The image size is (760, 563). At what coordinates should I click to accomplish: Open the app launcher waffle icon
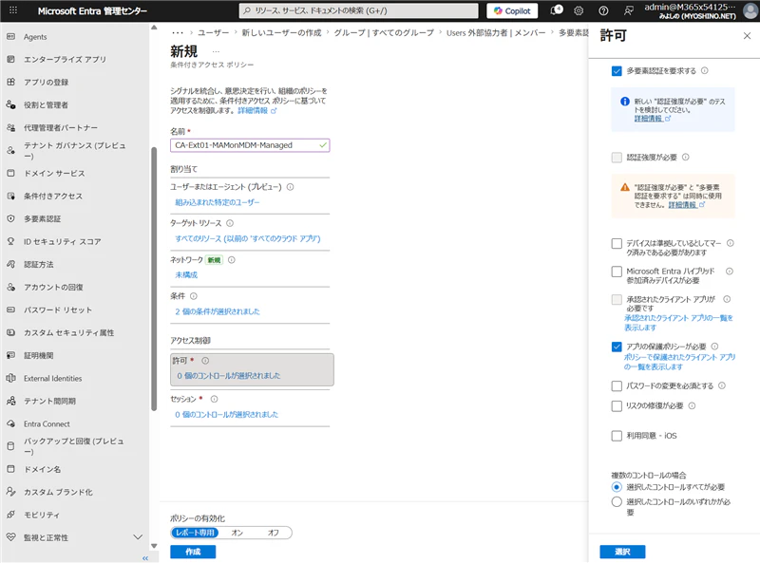13,10
